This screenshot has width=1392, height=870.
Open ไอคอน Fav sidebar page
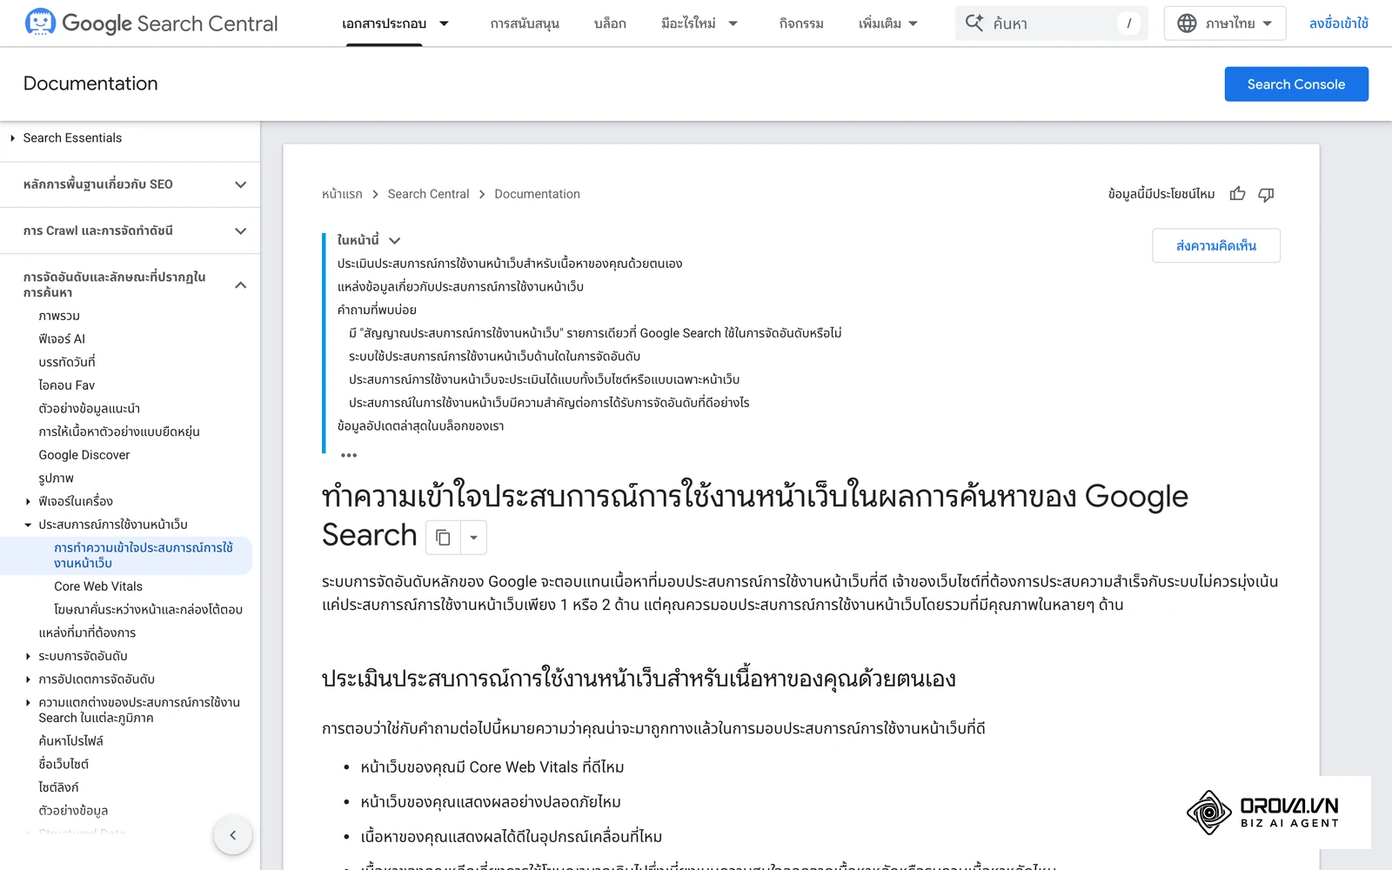tap(67, 385)
